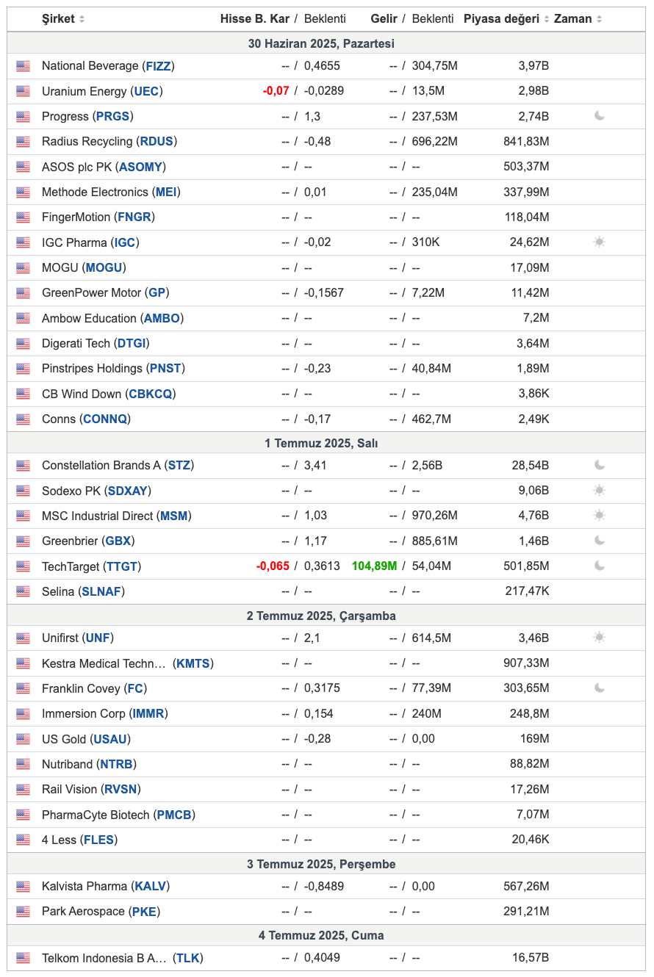Click the 841,83M market cap value
654x977 pixels.
coord(527,141)
